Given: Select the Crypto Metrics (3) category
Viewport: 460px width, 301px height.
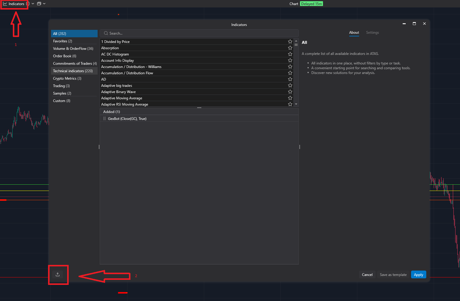Looking at the screenshot, I should coord(74,78).
